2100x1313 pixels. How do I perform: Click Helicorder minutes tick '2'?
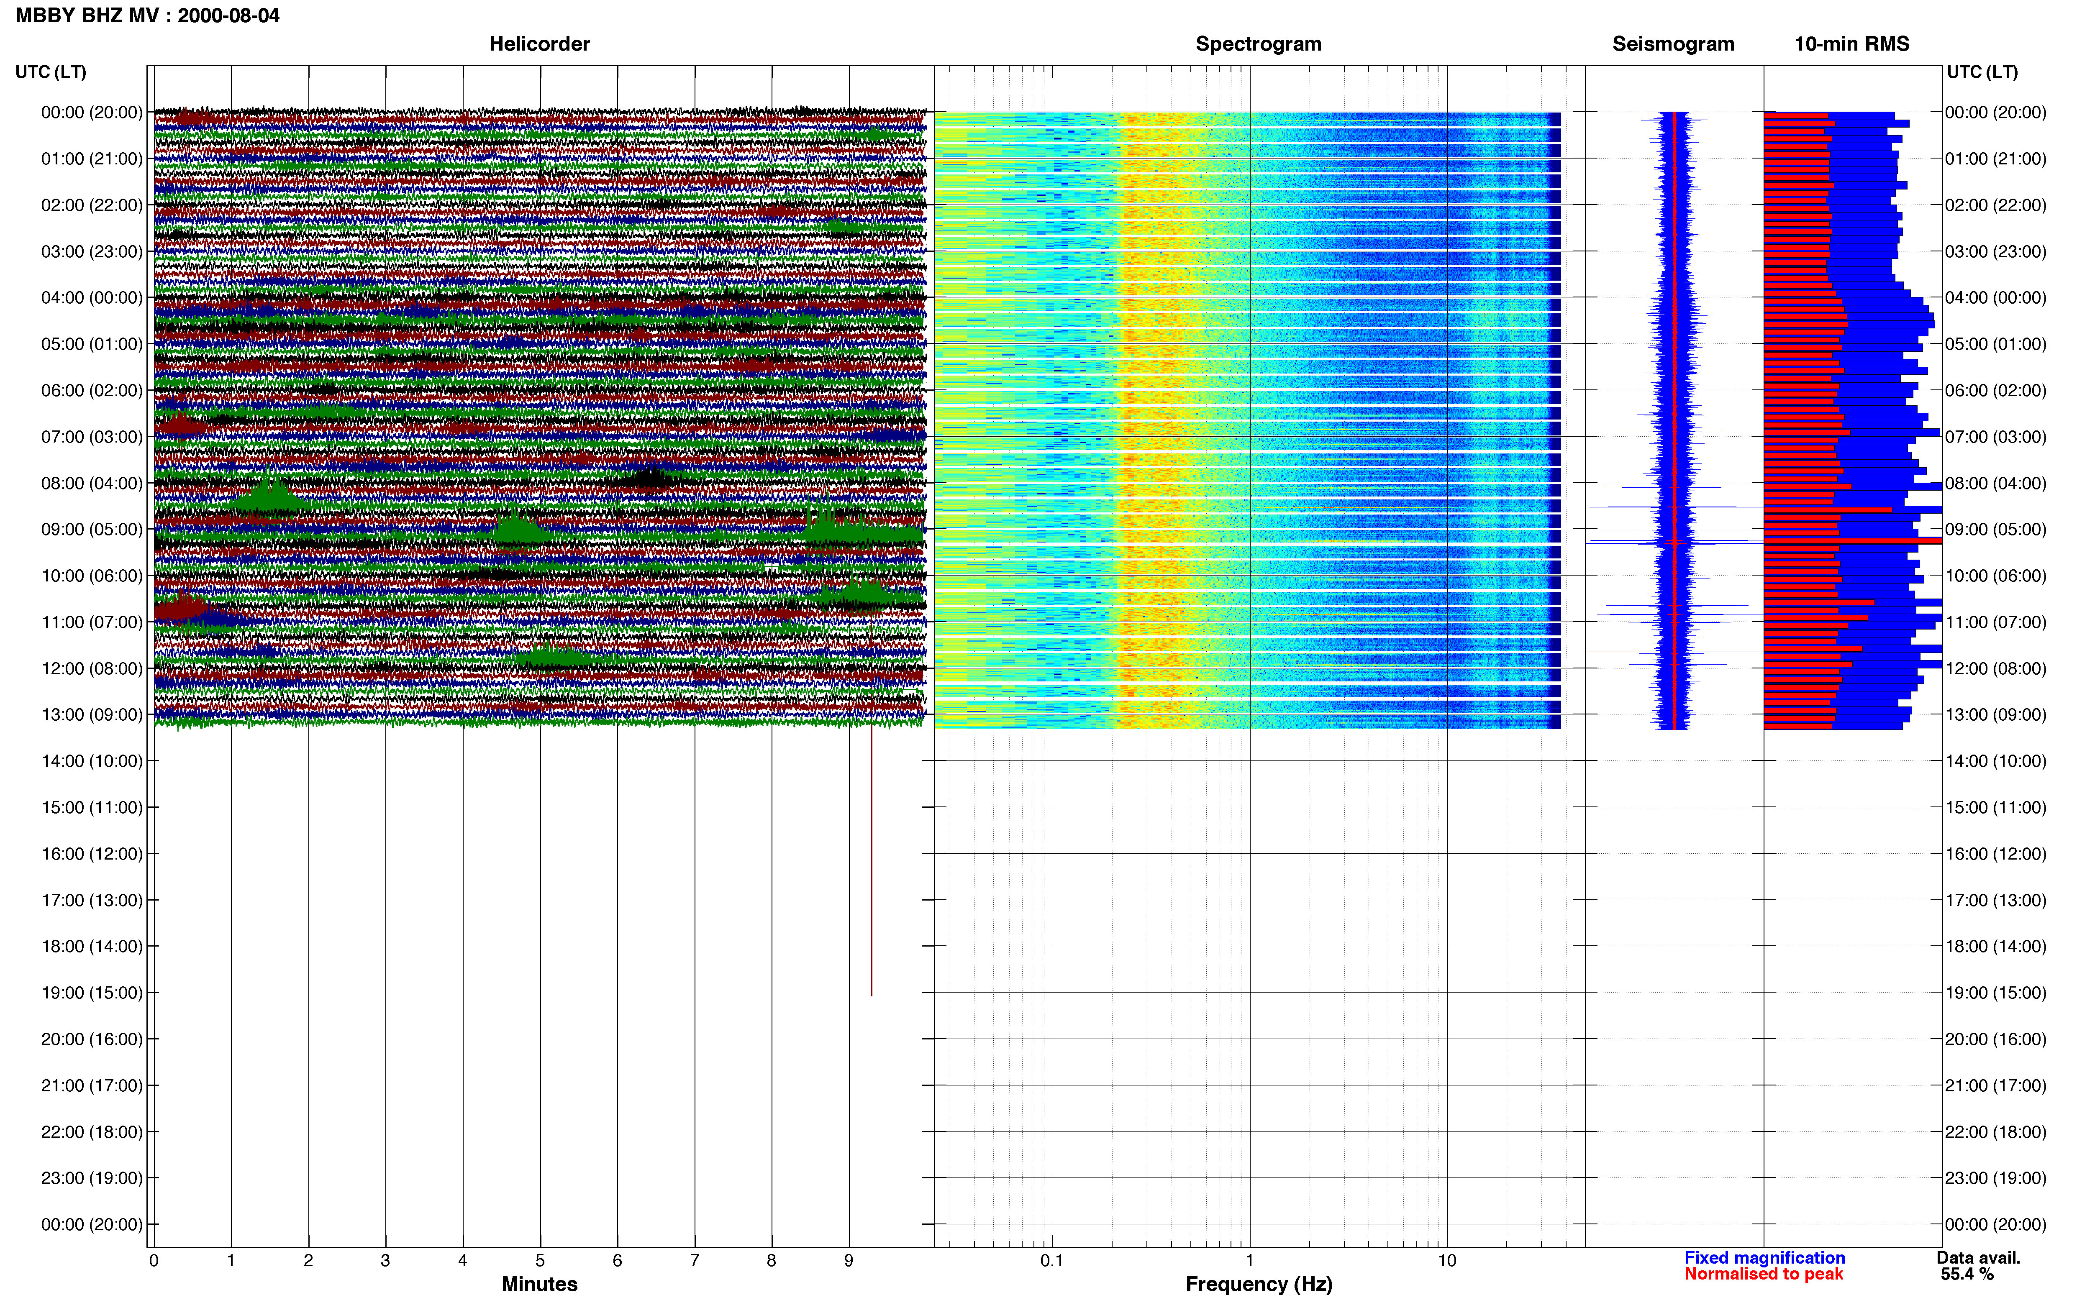point(308,1261)
